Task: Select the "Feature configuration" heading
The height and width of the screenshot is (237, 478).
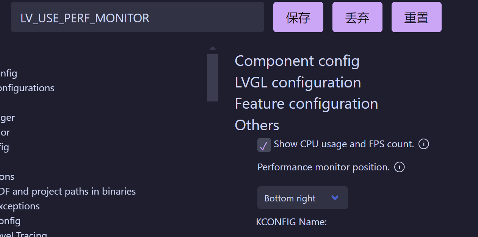Action: pos(306,103)
